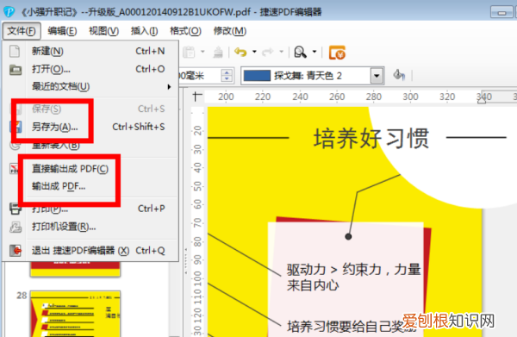Click the horizontal ruler at 260
This screenshot has width=517, height=337.
[x=337, y=97]
